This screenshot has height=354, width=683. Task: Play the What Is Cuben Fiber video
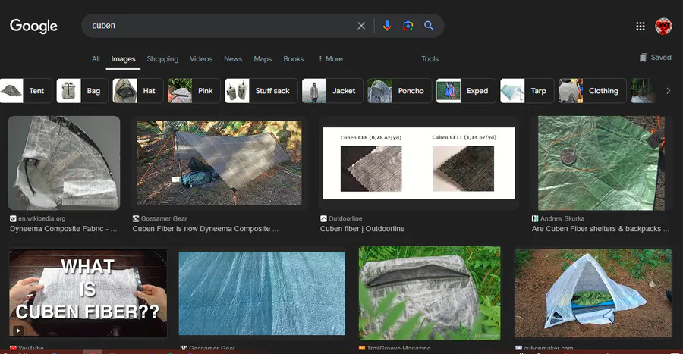[88, 293]
